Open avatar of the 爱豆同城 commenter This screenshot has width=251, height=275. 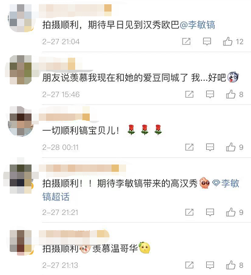point(20,70)
